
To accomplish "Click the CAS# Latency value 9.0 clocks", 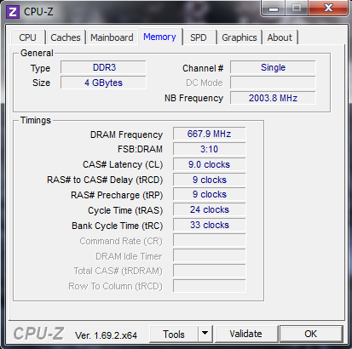I will (209, 164).
